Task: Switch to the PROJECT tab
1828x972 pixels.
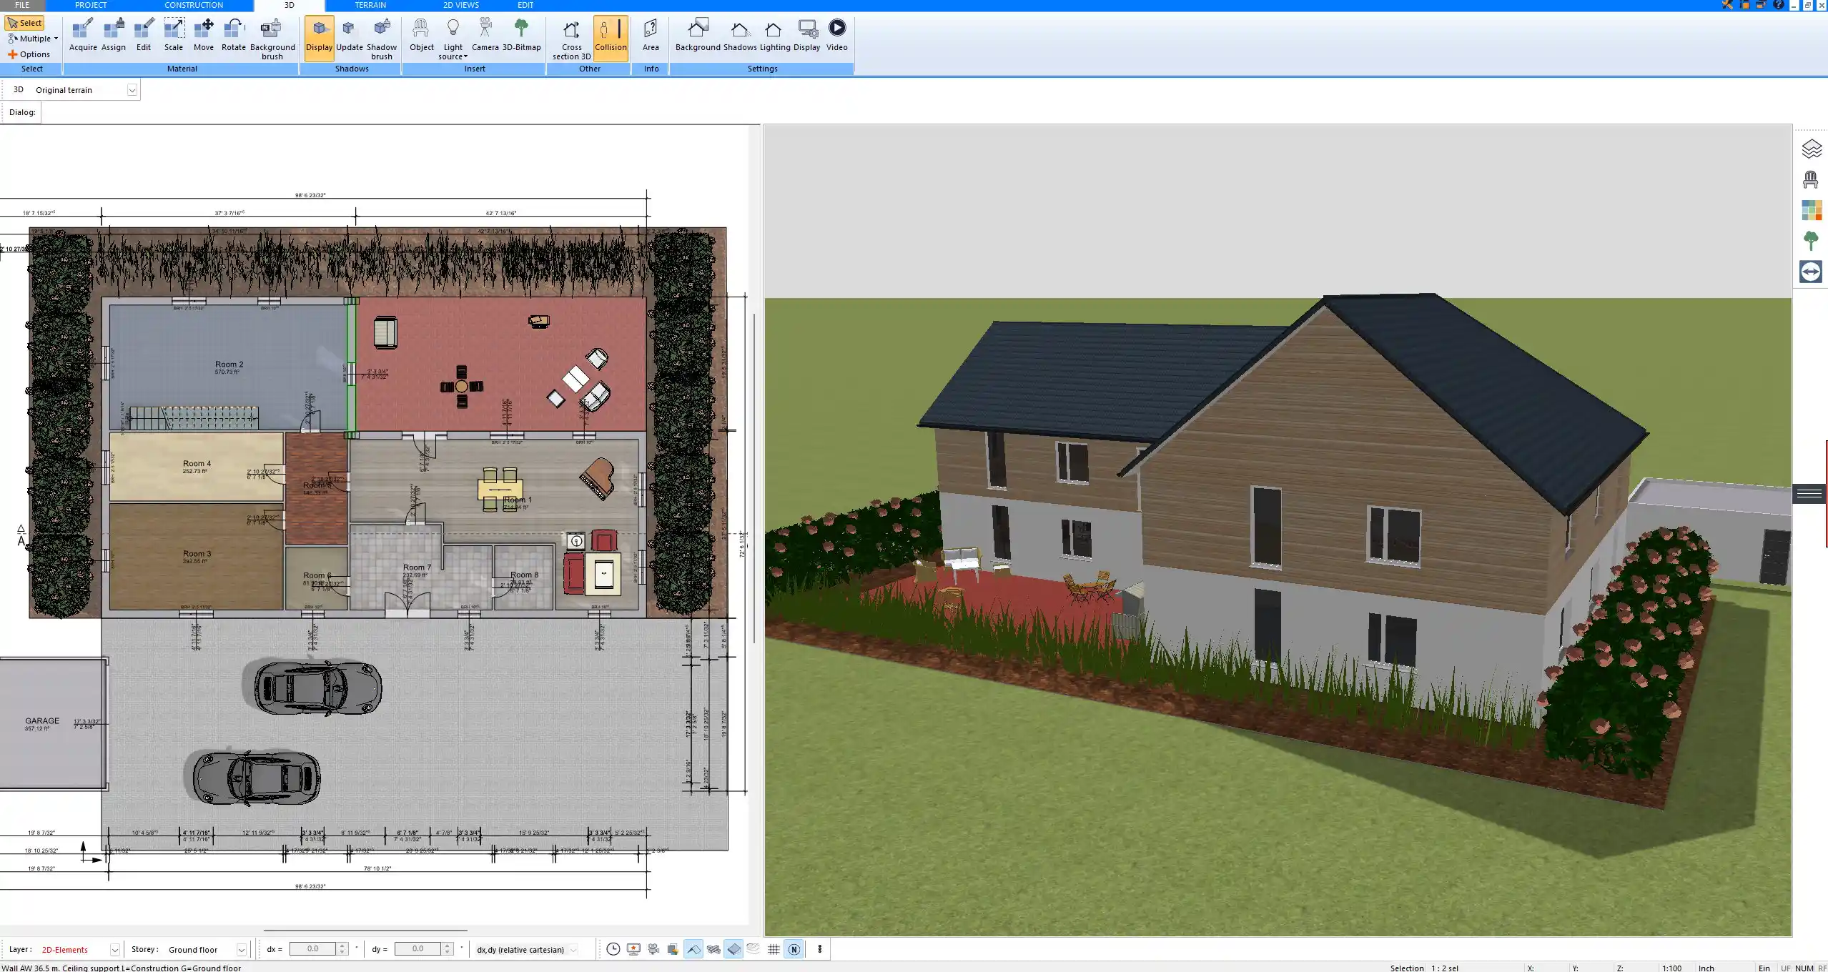Action: pyautogui.click(x=91, y=5)
